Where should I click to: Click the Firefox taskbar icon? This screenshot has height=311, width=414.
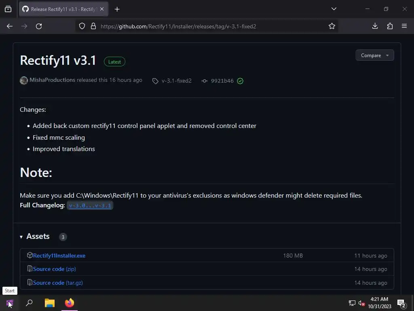point(70,303)
